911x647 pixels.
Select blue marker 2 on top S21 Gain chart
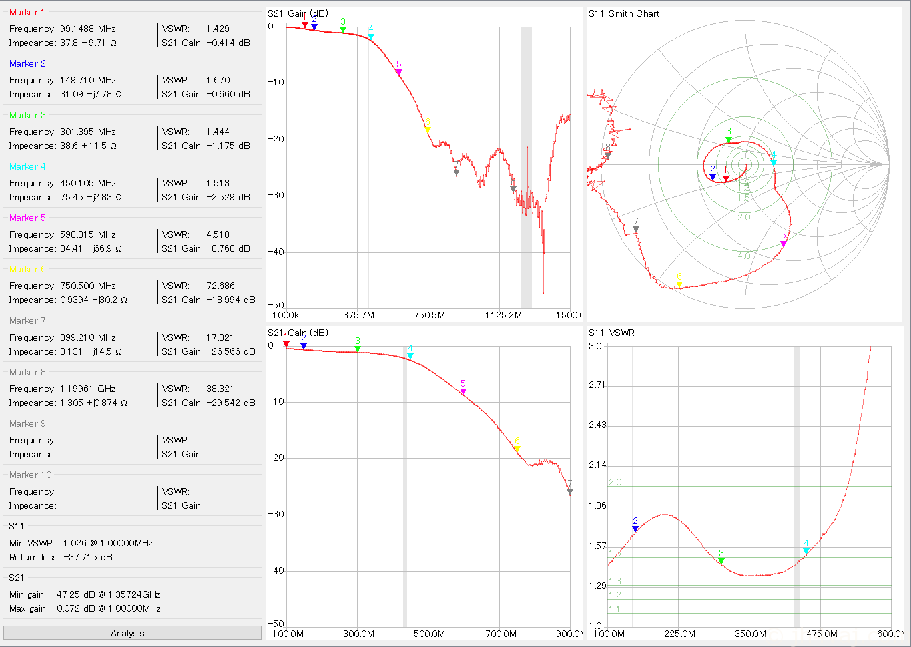point(314,27)
